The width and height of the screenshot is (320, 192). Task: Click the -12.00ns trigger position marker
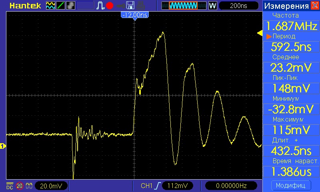pos(134,14)
